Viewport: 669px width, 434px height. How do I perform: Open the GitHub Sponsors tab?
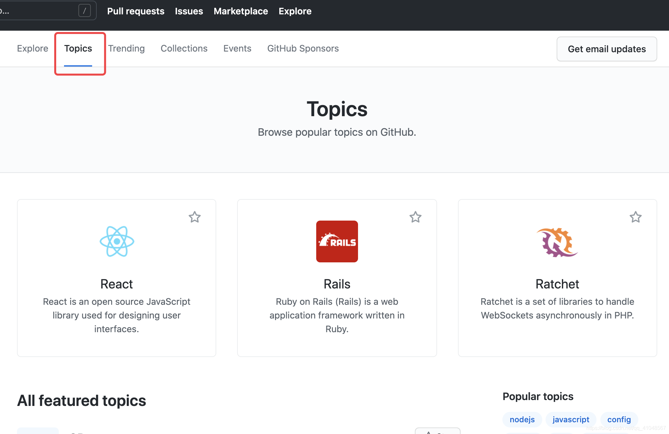pyautogui.click(x=303, y=48)
